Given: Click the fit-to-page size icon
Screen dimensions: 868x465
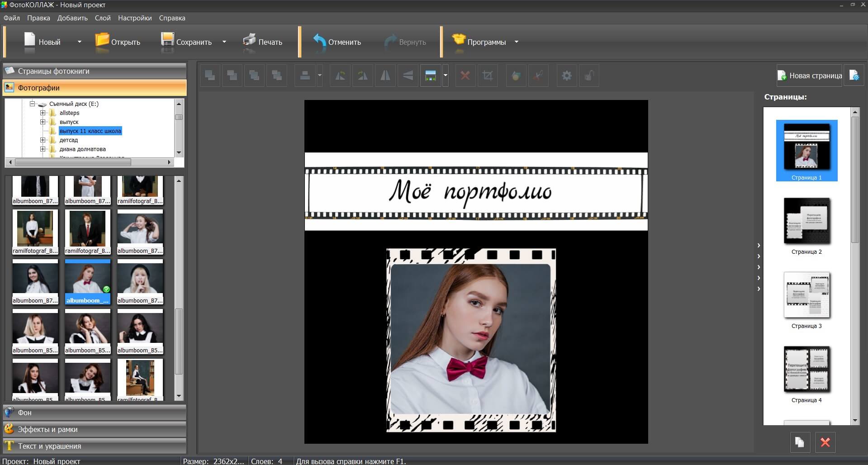Looking at the screenshot, I should pos(431,76).
